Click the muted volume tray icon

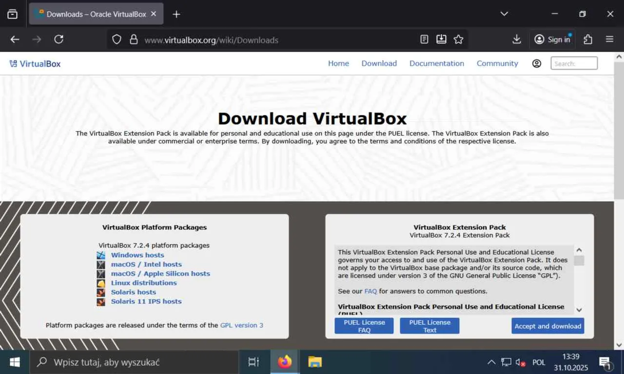point(521,362)
